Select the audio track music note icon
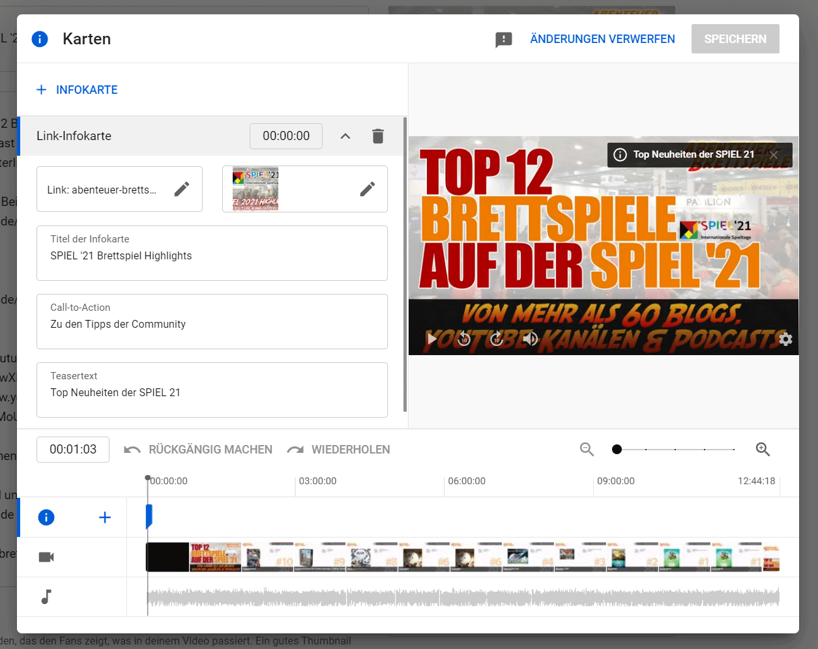Viewport: 818px width, 649px height. click(46, 597)
